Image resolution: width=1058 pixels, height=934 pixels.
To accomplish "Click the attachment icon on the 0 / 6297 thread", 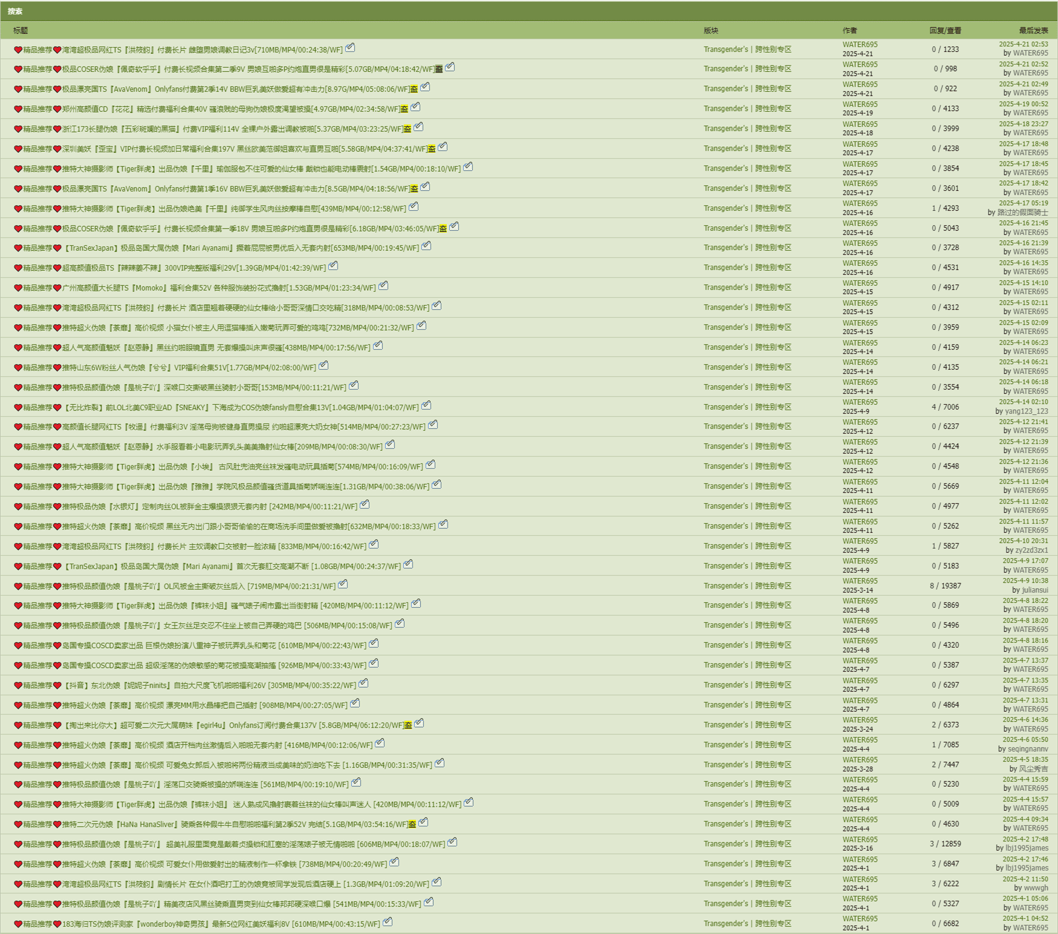I will [363, 683].
